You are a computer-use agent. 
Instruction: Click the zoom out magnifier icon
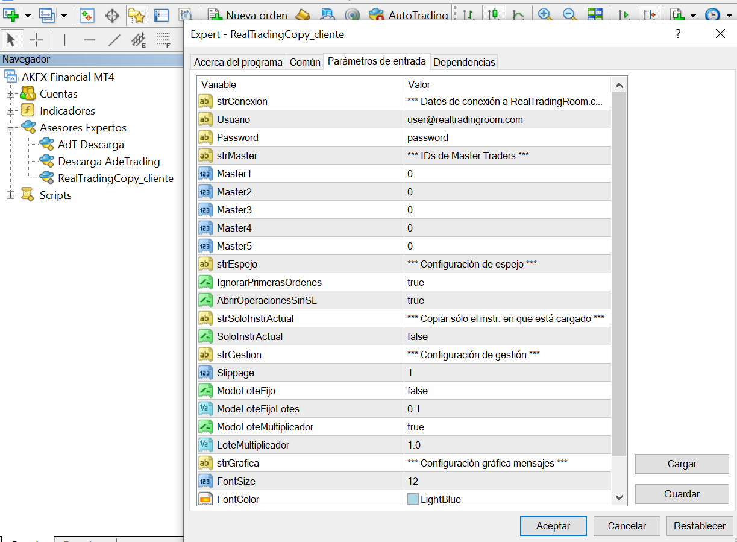pos(570,15)
